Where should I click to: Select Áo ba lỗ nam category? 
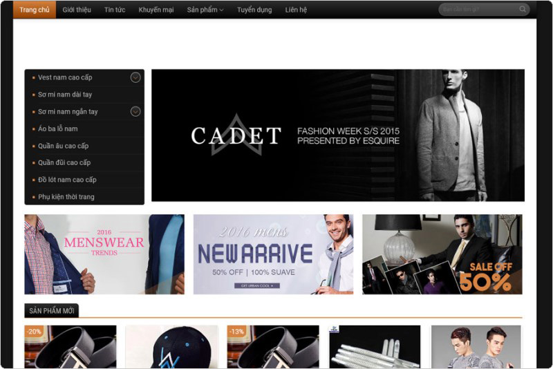click(58, 129)
